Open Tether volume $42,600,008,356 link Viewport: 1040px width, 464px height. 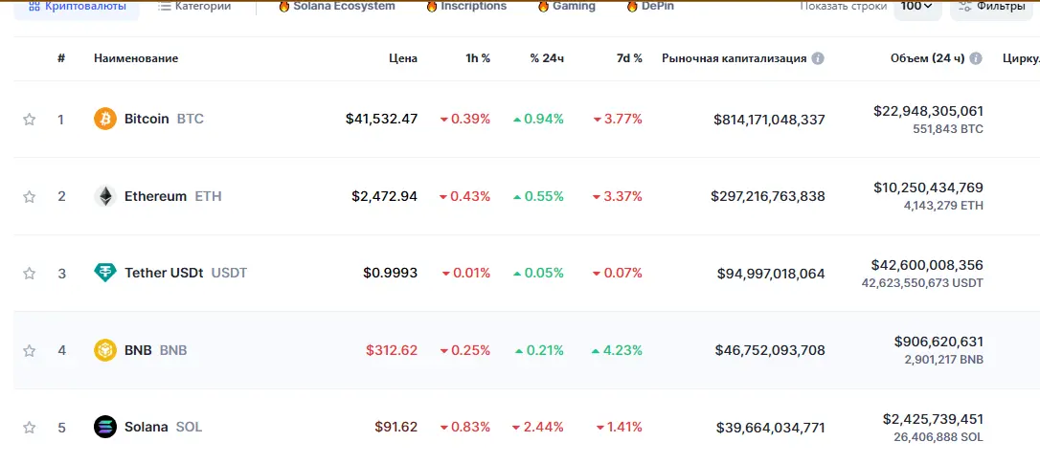pyautogui.click(x=927, y=265)
